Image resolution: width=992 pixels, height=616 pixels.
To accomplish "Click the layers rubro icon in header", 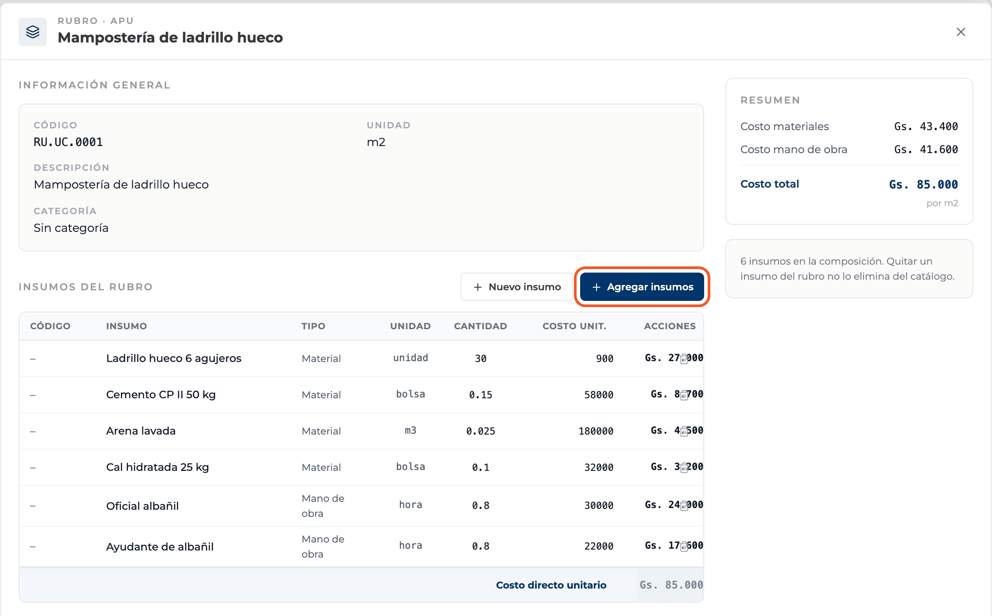I will pos(33,32).
